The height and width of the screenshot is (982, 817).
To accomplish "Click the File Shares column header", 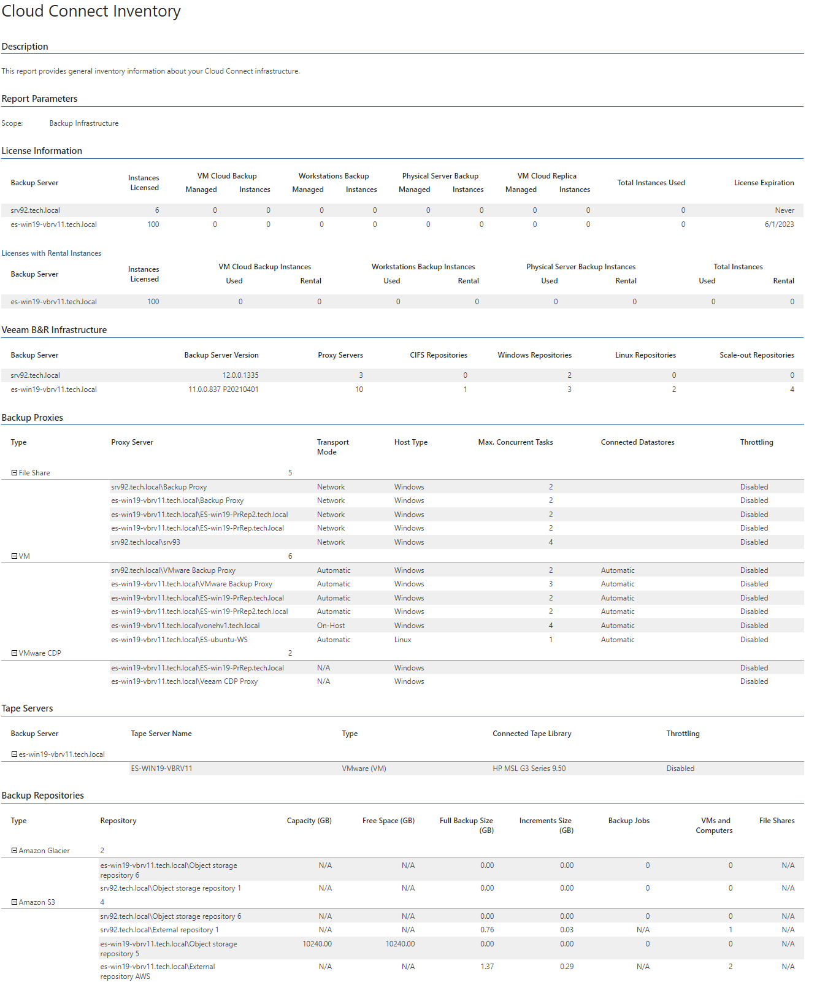I will pos(777,821).
